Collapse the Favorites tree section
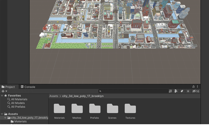Viewport: 209px width, 127px height. click(2, 96)
